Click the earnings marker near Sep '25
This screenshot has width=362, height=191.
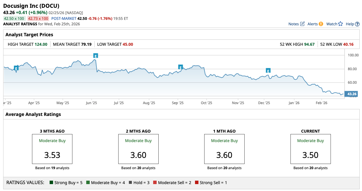pyautogui.click(x=181, y=67)
